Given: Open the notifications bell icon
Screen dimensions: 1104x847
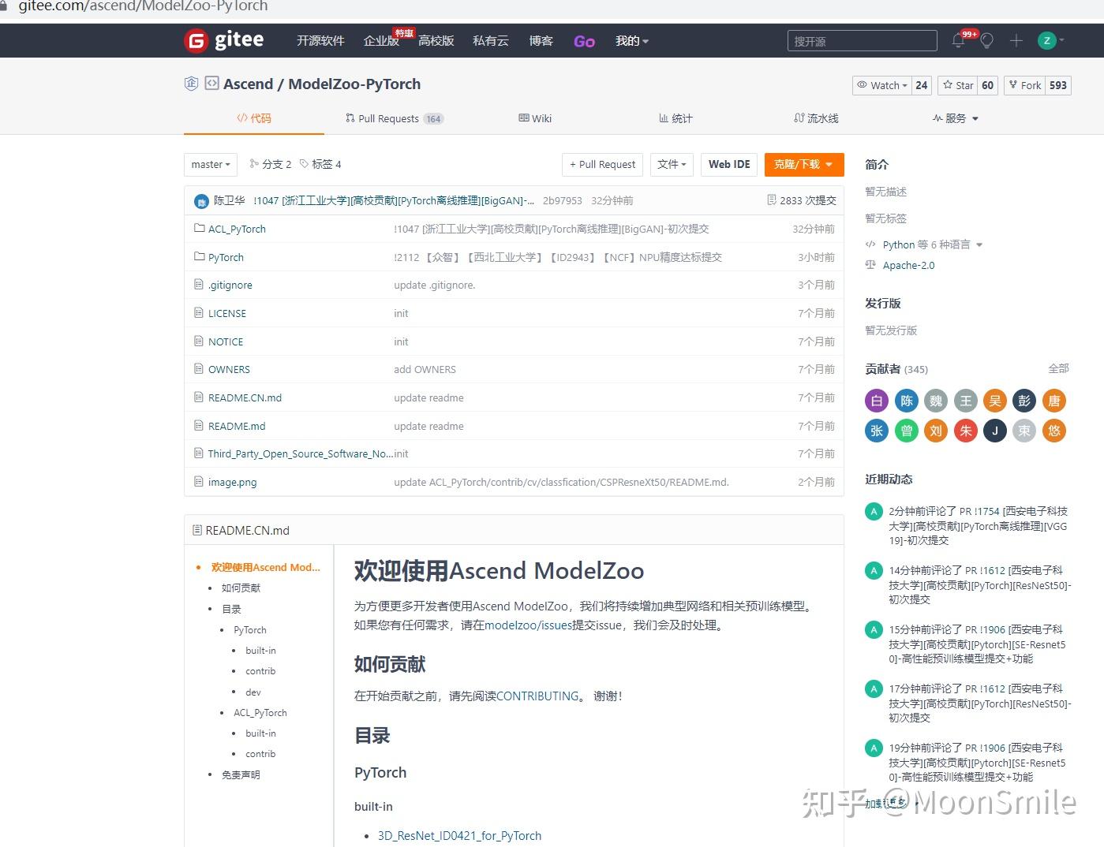Looking at the screenshot, I should [957, 40].
